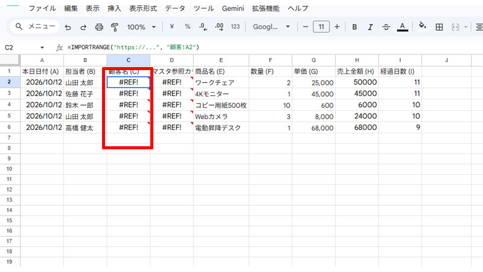
Task: Open the 表示 menu
Action: click(92, 8)
